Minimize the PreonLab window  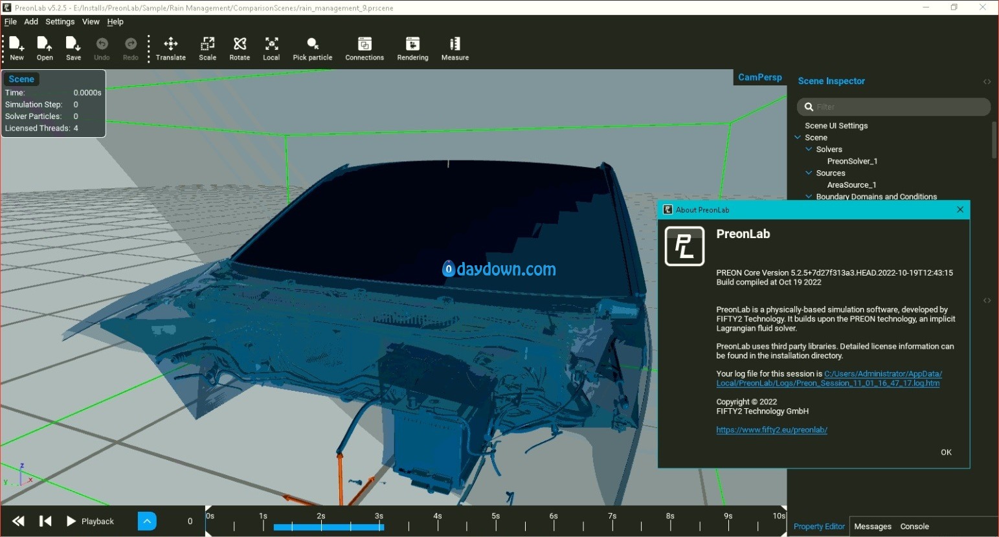coord(926,7)
